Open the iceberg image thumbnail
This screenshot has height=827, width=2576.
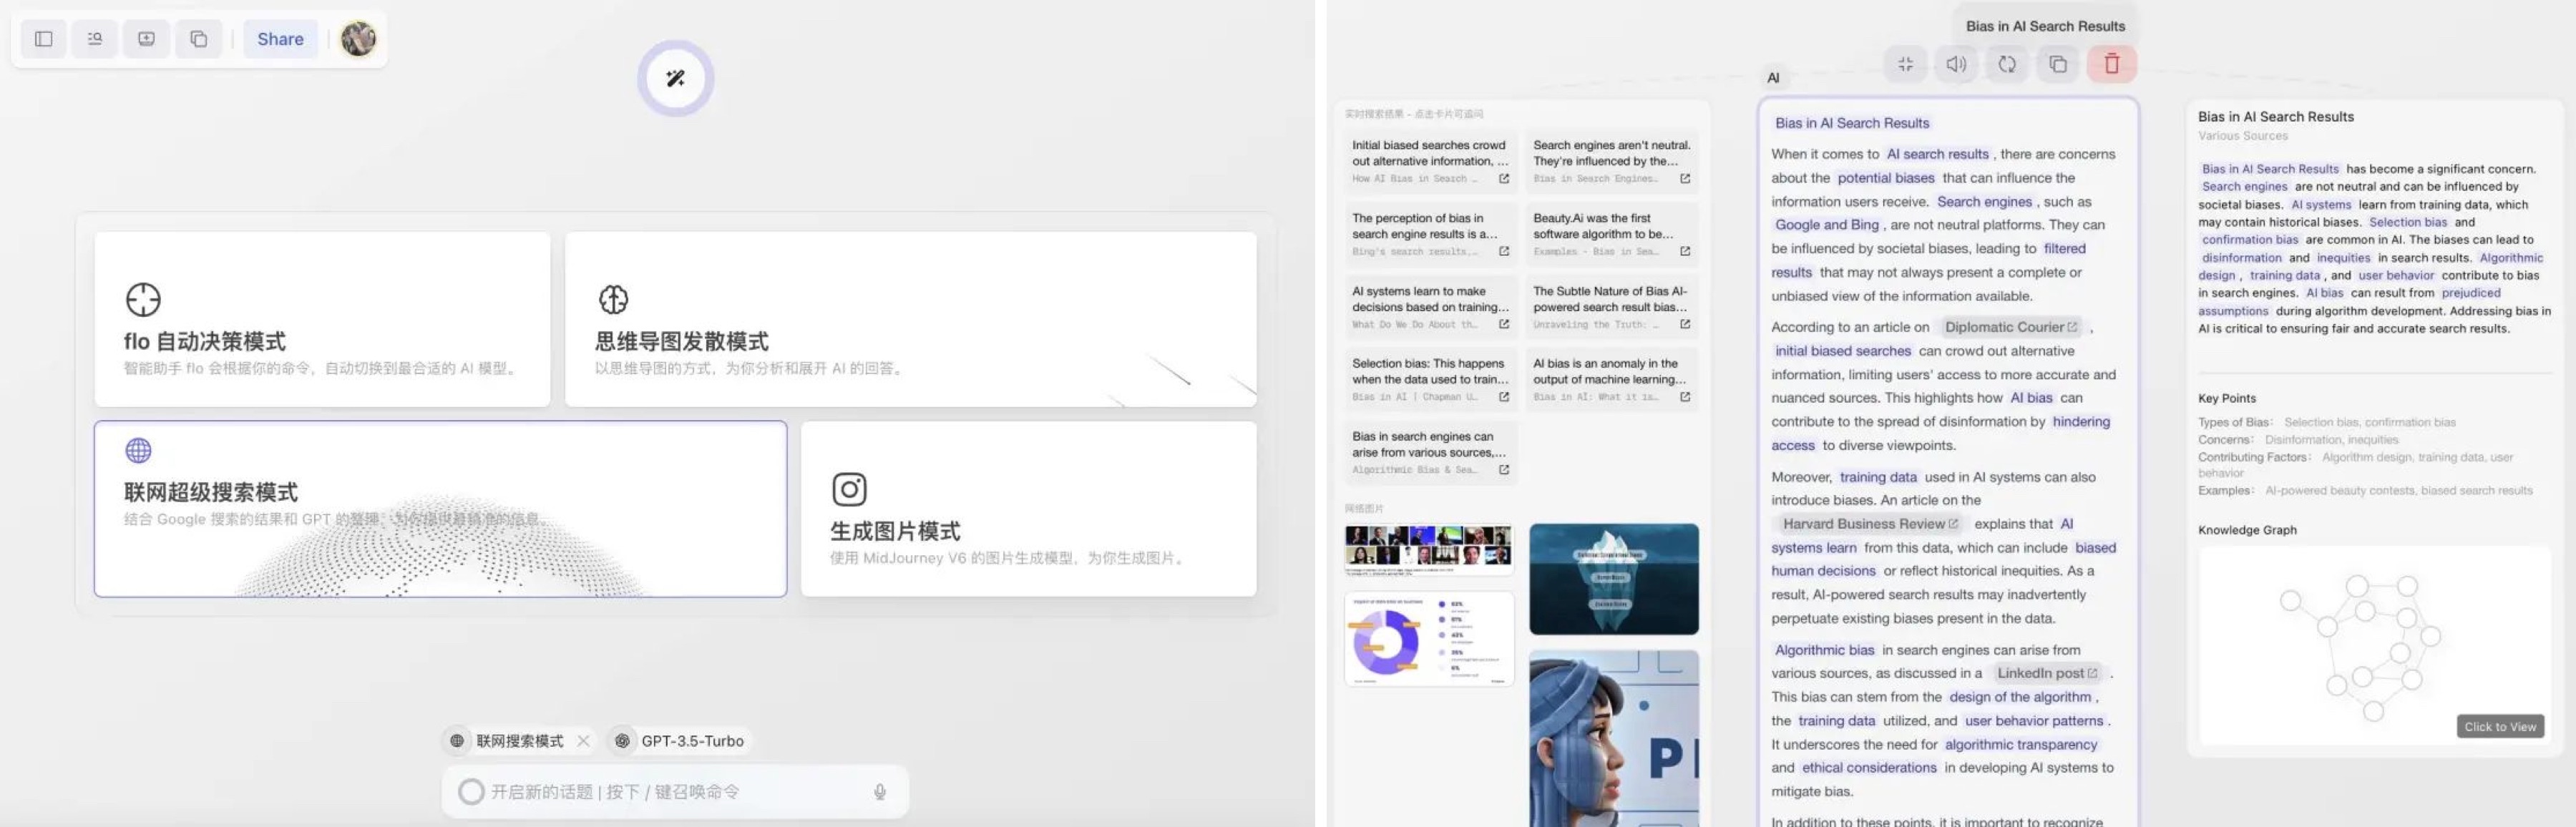pos(1613,579)
